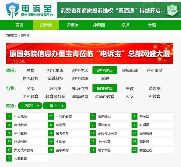181x167 pixels.
Task: Select 高等教育 industry filter
Action: (x=80, y=96)
